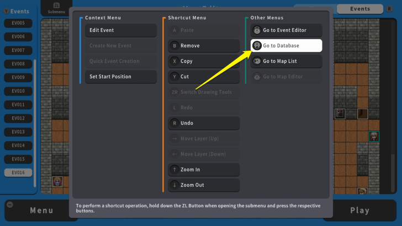Click the X button icon beside Copy

[174, 61]
